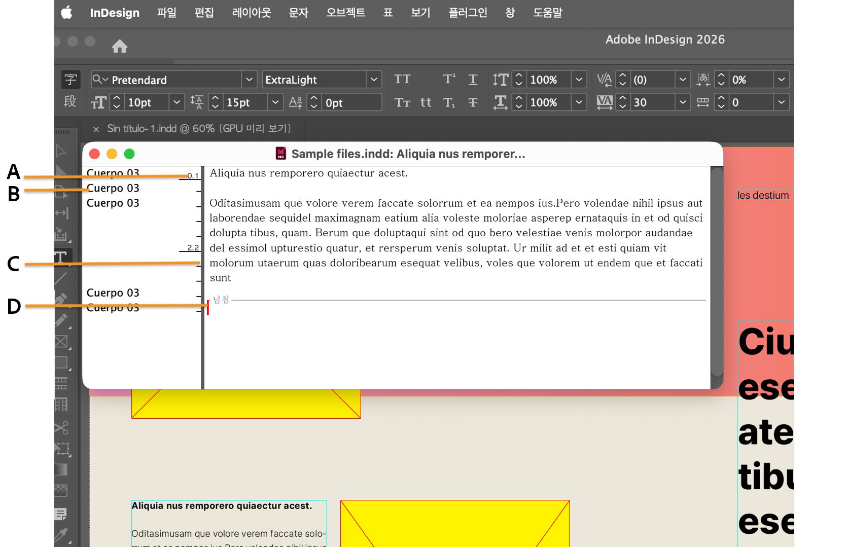Select the Pencil tool
The image size is (847, 547).
(x=61, y=320)
